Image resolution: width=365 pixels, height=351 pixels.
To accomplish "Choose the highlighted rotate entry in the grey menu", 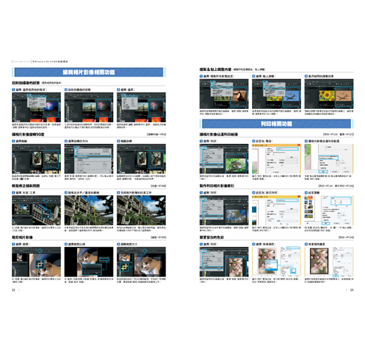I will [93, 157].
